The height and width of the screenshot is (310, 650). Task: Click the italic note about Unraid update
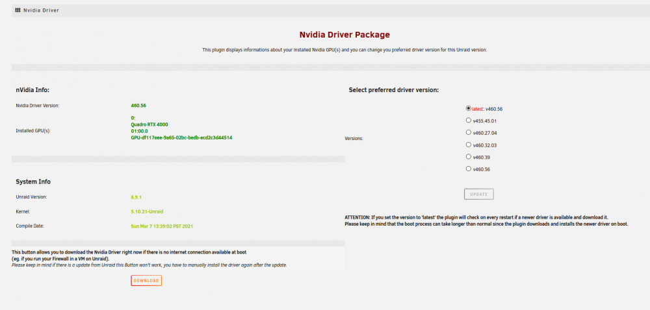pyautogui.click(x=149, y=265)
